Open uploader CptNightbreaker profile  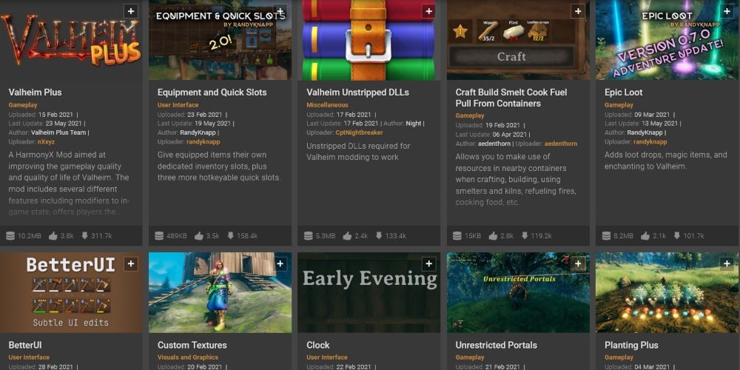pyautogui.click(x=359, y=132)
